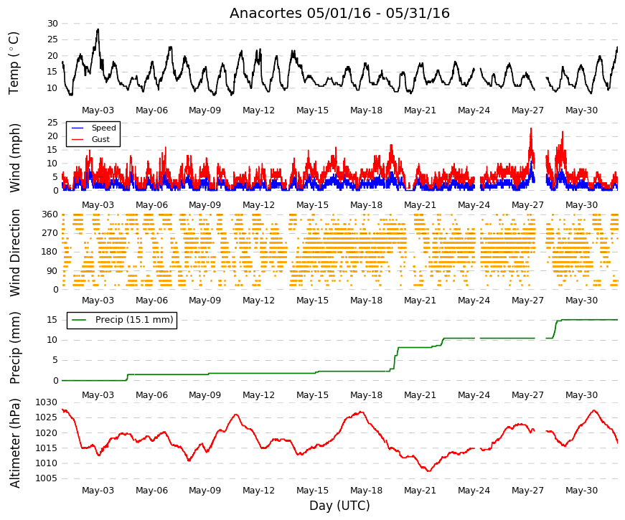Click the May-30 tick under the altimeter chart
This screenshot has width=625, height=520.
click(581, 491)
